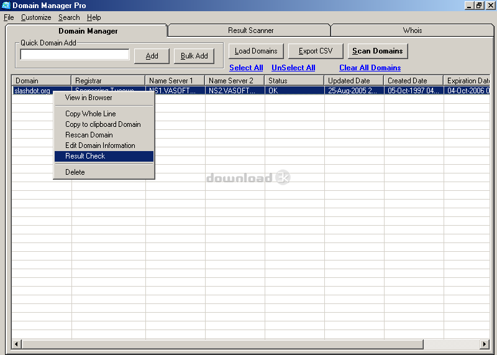The width and height of the screenshot is (497, 355).
Task: Open the Help menu
Action: coord(94,17)
